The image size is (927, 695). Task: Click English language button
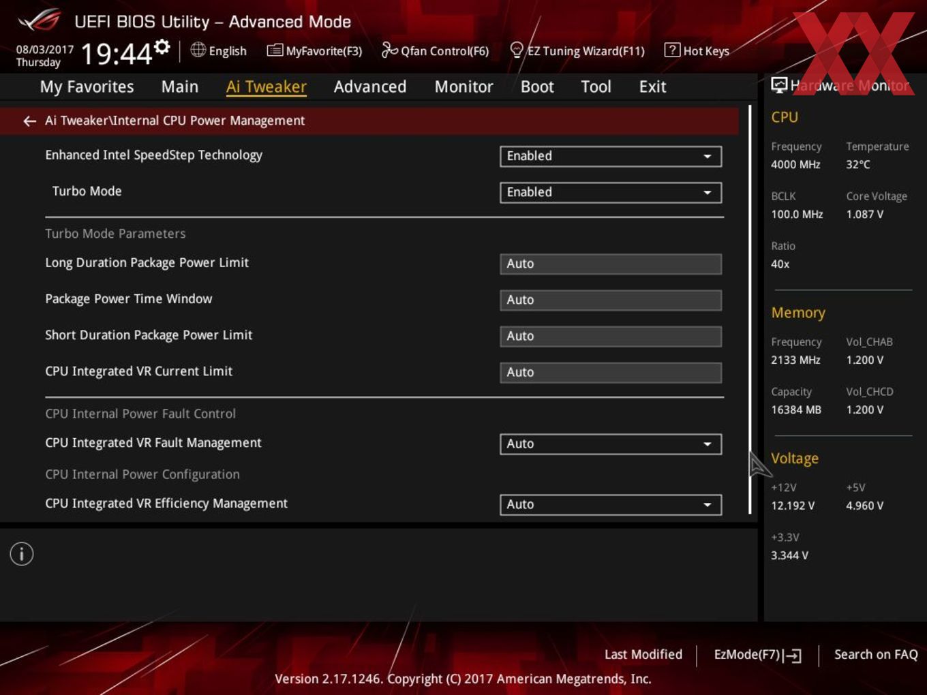[218, 50]
